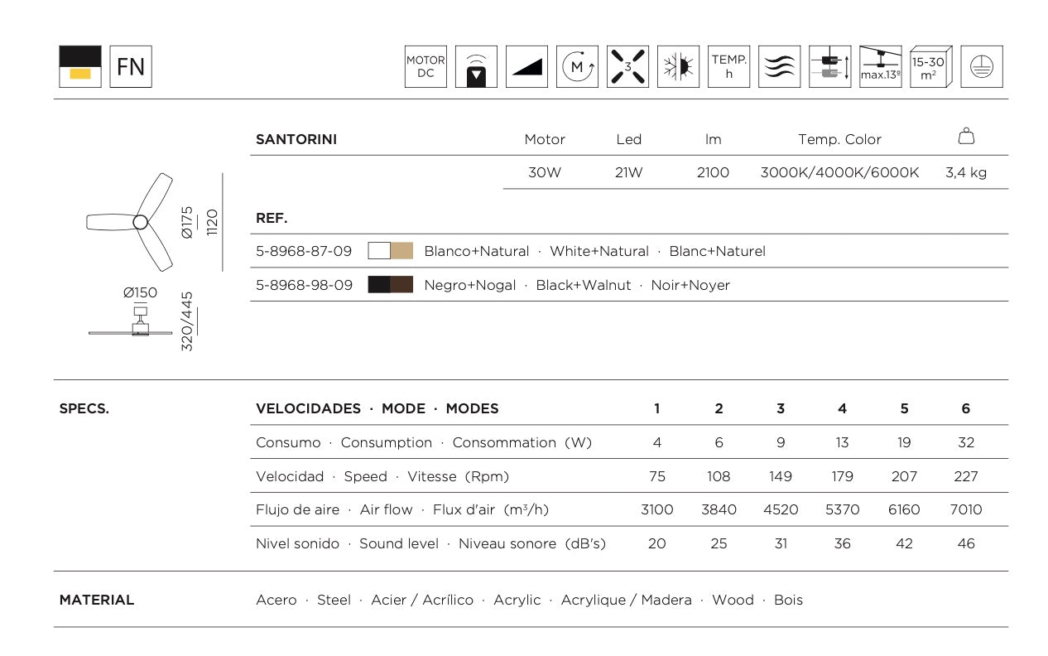Viewport: 1048px width, 656px height.
Task: Click the dimmer ramp icon
Action: pos(526,67)
